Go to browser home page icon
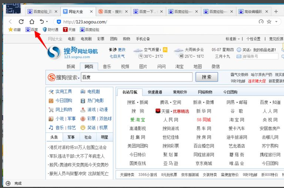Image resolution: width=284 pixels, height=188 pixels. (x=32, y=22)
